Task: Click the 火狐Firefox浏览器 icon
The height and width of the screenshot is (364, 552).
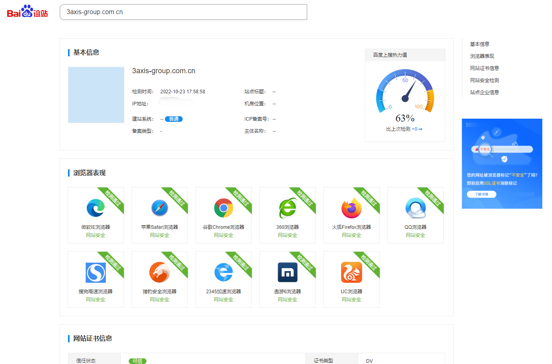Action: click(352, 208)
